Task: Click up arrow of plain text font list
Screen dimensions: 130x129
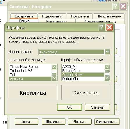Action: pos(107,67)
